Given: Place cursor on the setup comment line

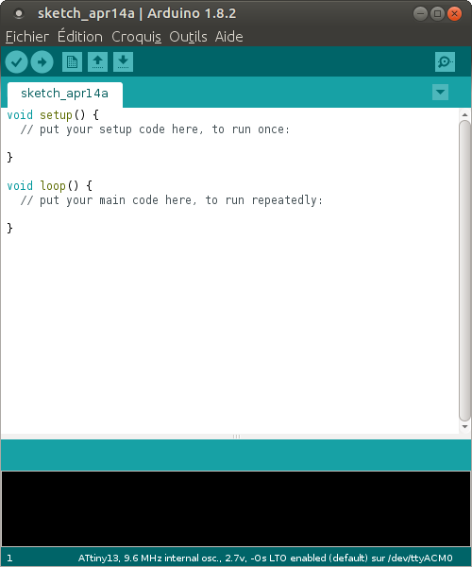Looking at the screenshot, I should [x=155, y=129].
